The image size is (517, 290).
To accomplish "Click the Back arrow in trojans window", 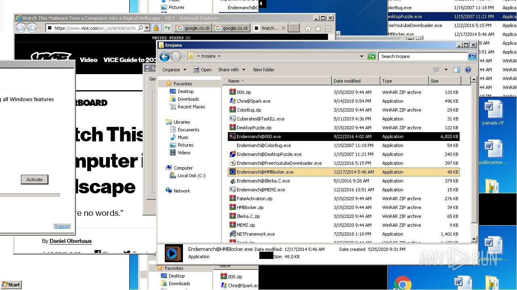I will 164,56.
